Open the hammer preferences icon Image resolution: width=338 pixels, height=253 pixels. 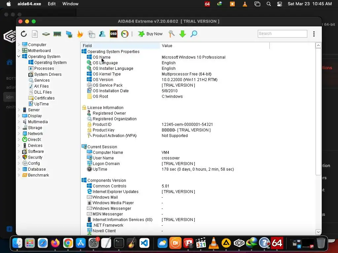click(171, 34)
